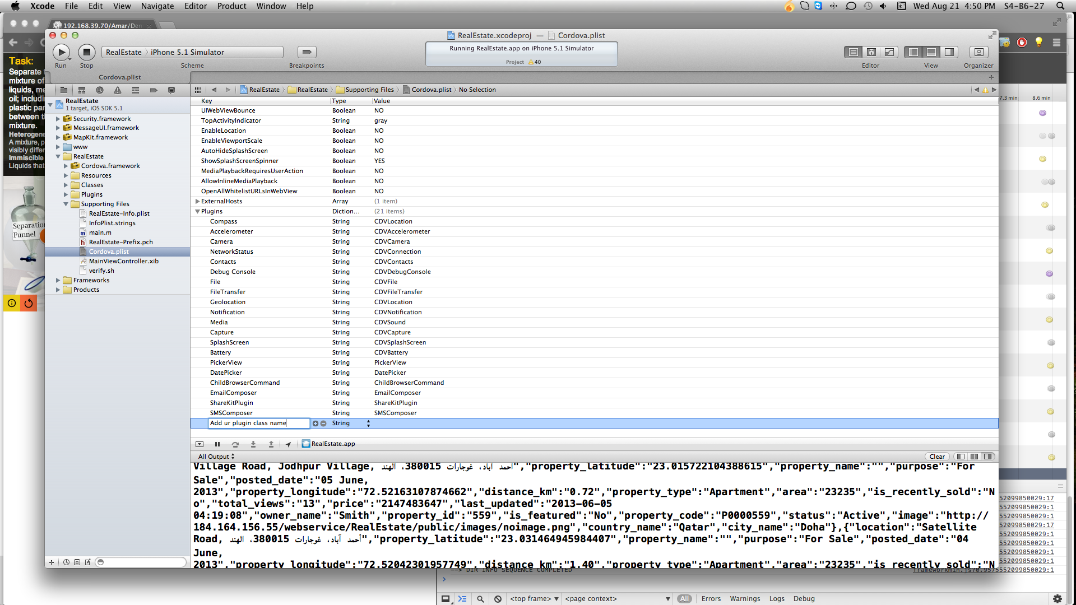Open the Debug navigator
The height and width of the screenshot is (605, 1076).
tap(136, 90)
